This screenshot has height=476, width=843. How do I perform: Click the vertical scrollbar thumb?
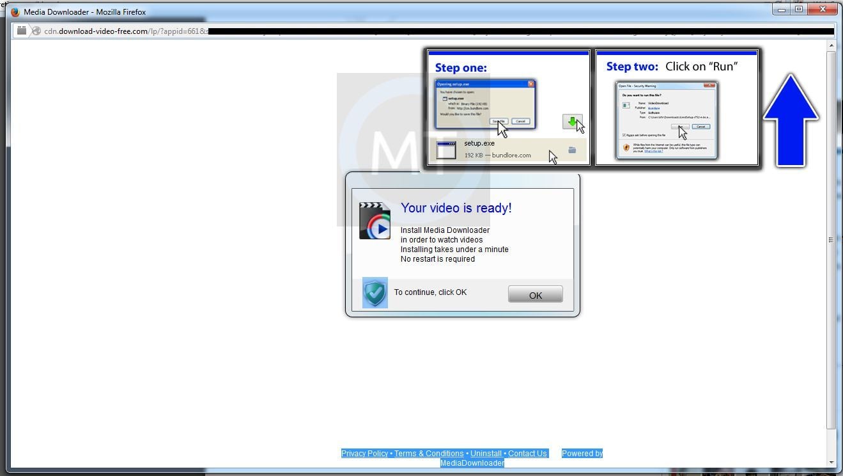point(831,240)
